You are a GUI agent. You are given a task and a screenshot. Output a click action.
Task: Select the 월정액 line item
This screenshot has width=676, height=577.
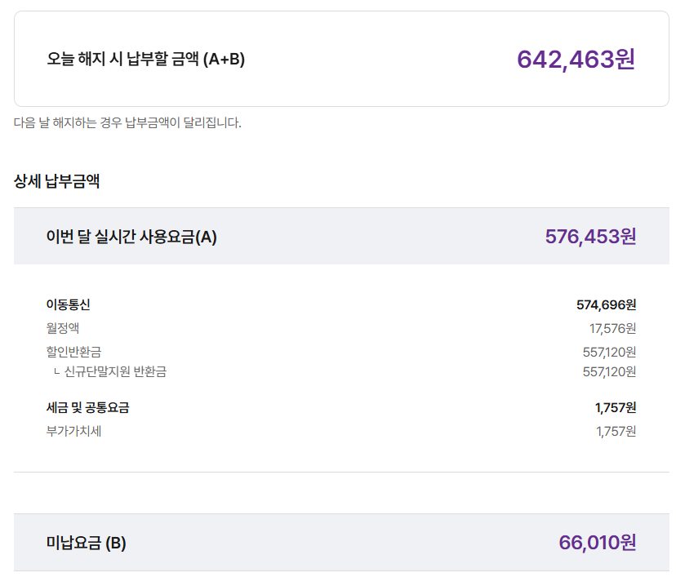tap(63, 328)
